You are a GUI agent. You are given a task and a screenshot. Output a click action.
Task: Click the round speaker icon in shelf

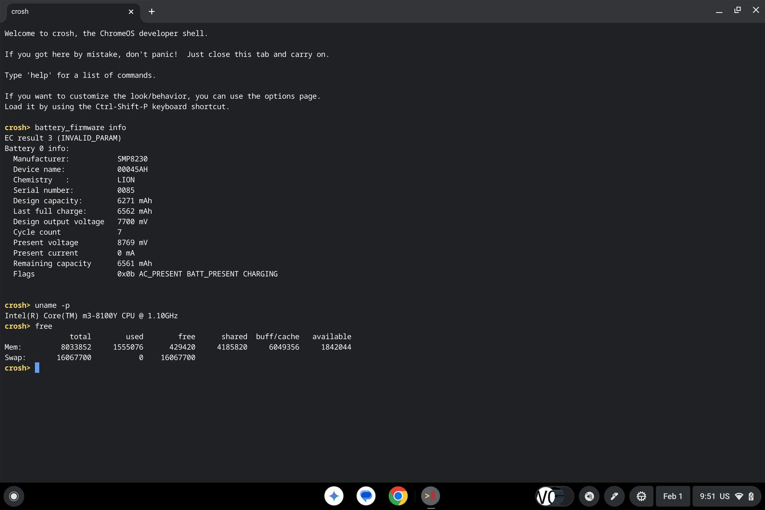coord(589,496)
